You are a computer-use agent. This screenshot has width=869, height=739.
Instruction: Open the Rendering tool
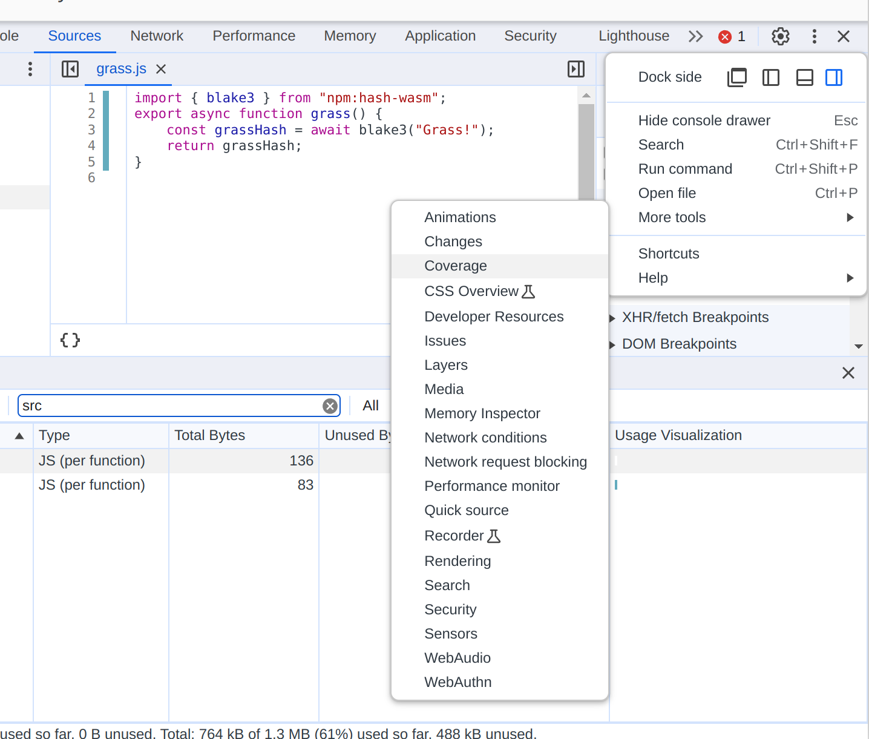tap(500, 561)
